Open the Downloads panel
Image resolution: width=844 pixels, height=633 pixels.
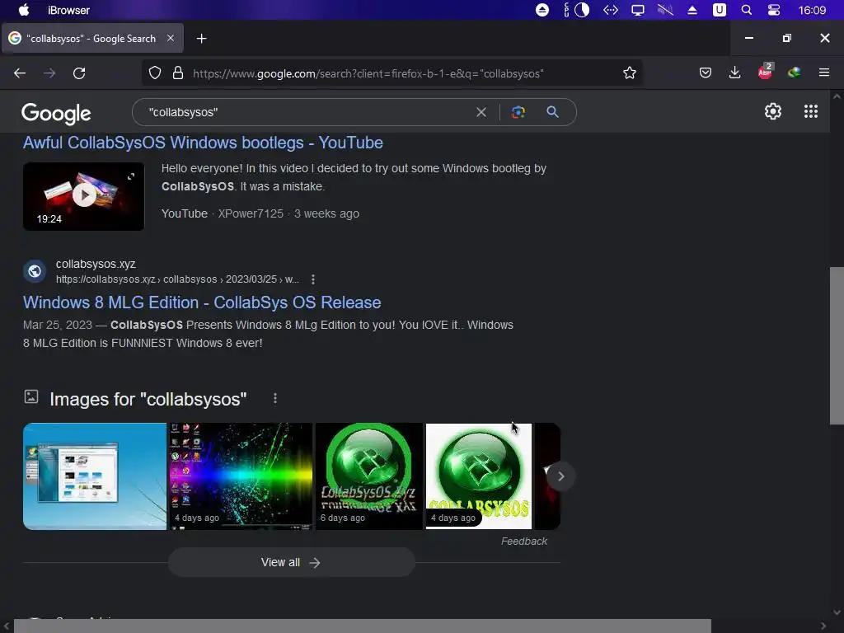[x=734, y=73]
